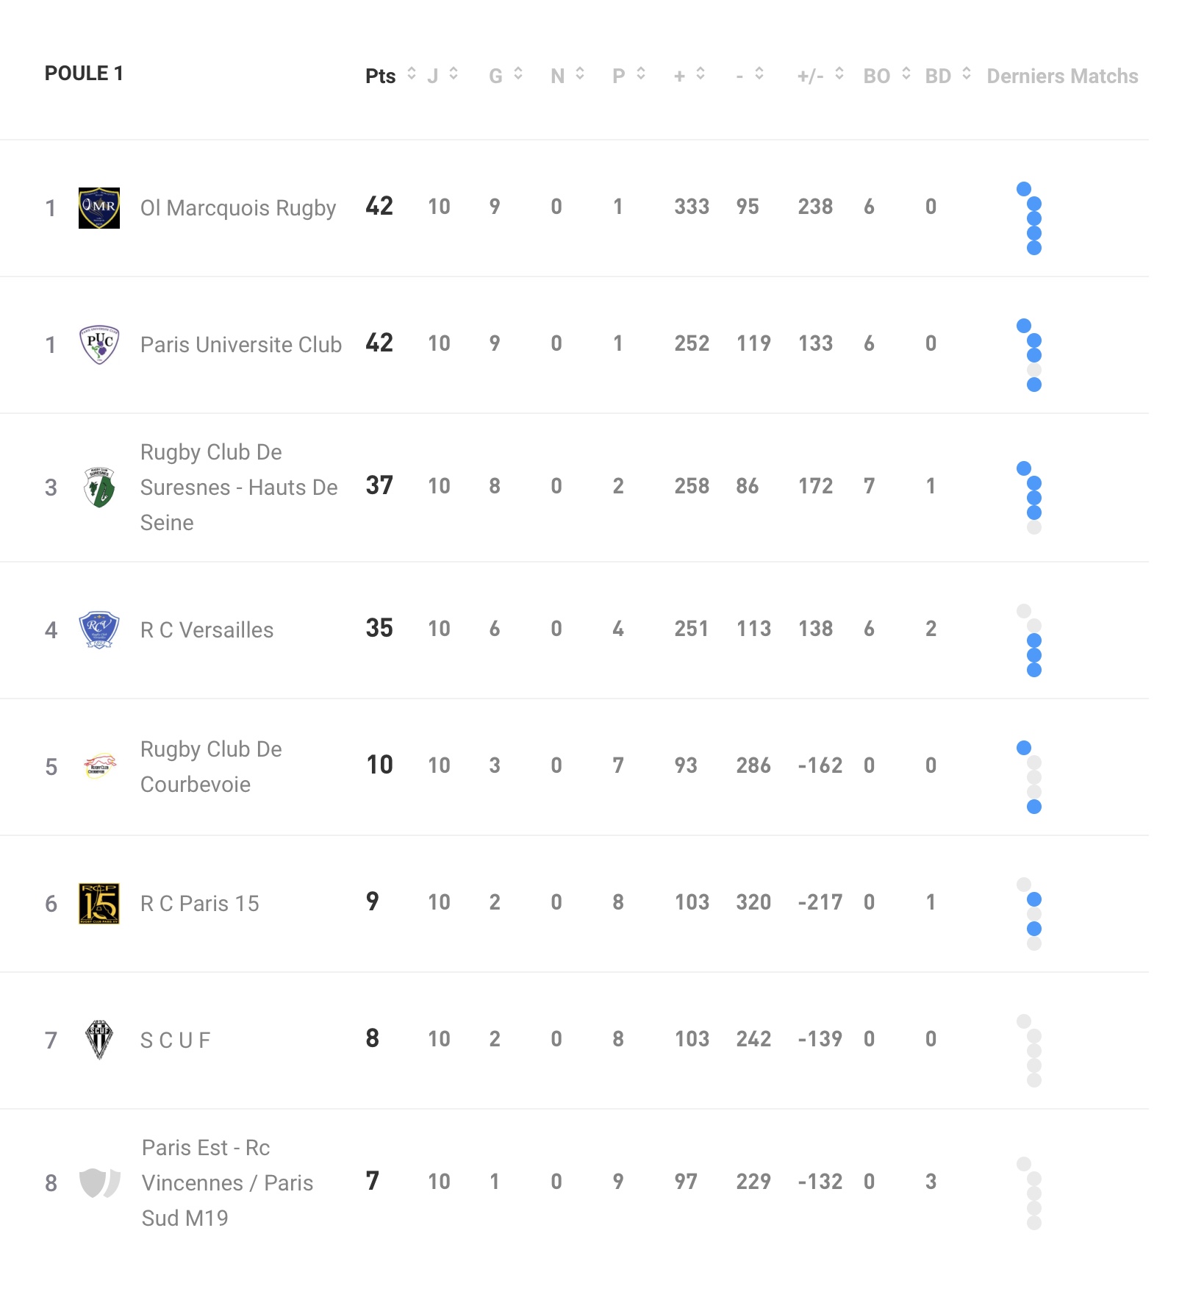The image size is (1193, 1314).
Task: Click the Paris Est placeholder shield icon
Action: point(99,1183)
